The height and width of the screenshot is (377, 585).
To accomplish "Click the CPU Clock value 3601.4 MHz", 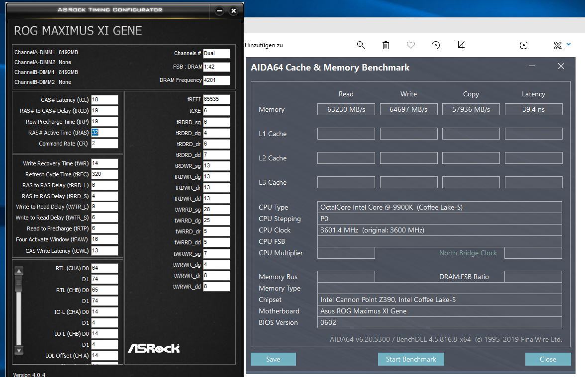I will [x=440, y=230].
